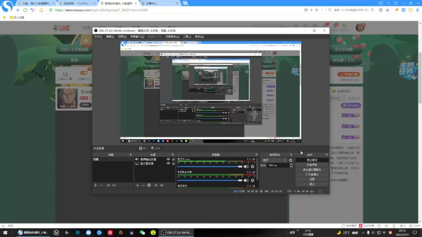Screen dimensions: 422x237
Task: Pop out the Controls dock panel icon
Action: (327, 155)
